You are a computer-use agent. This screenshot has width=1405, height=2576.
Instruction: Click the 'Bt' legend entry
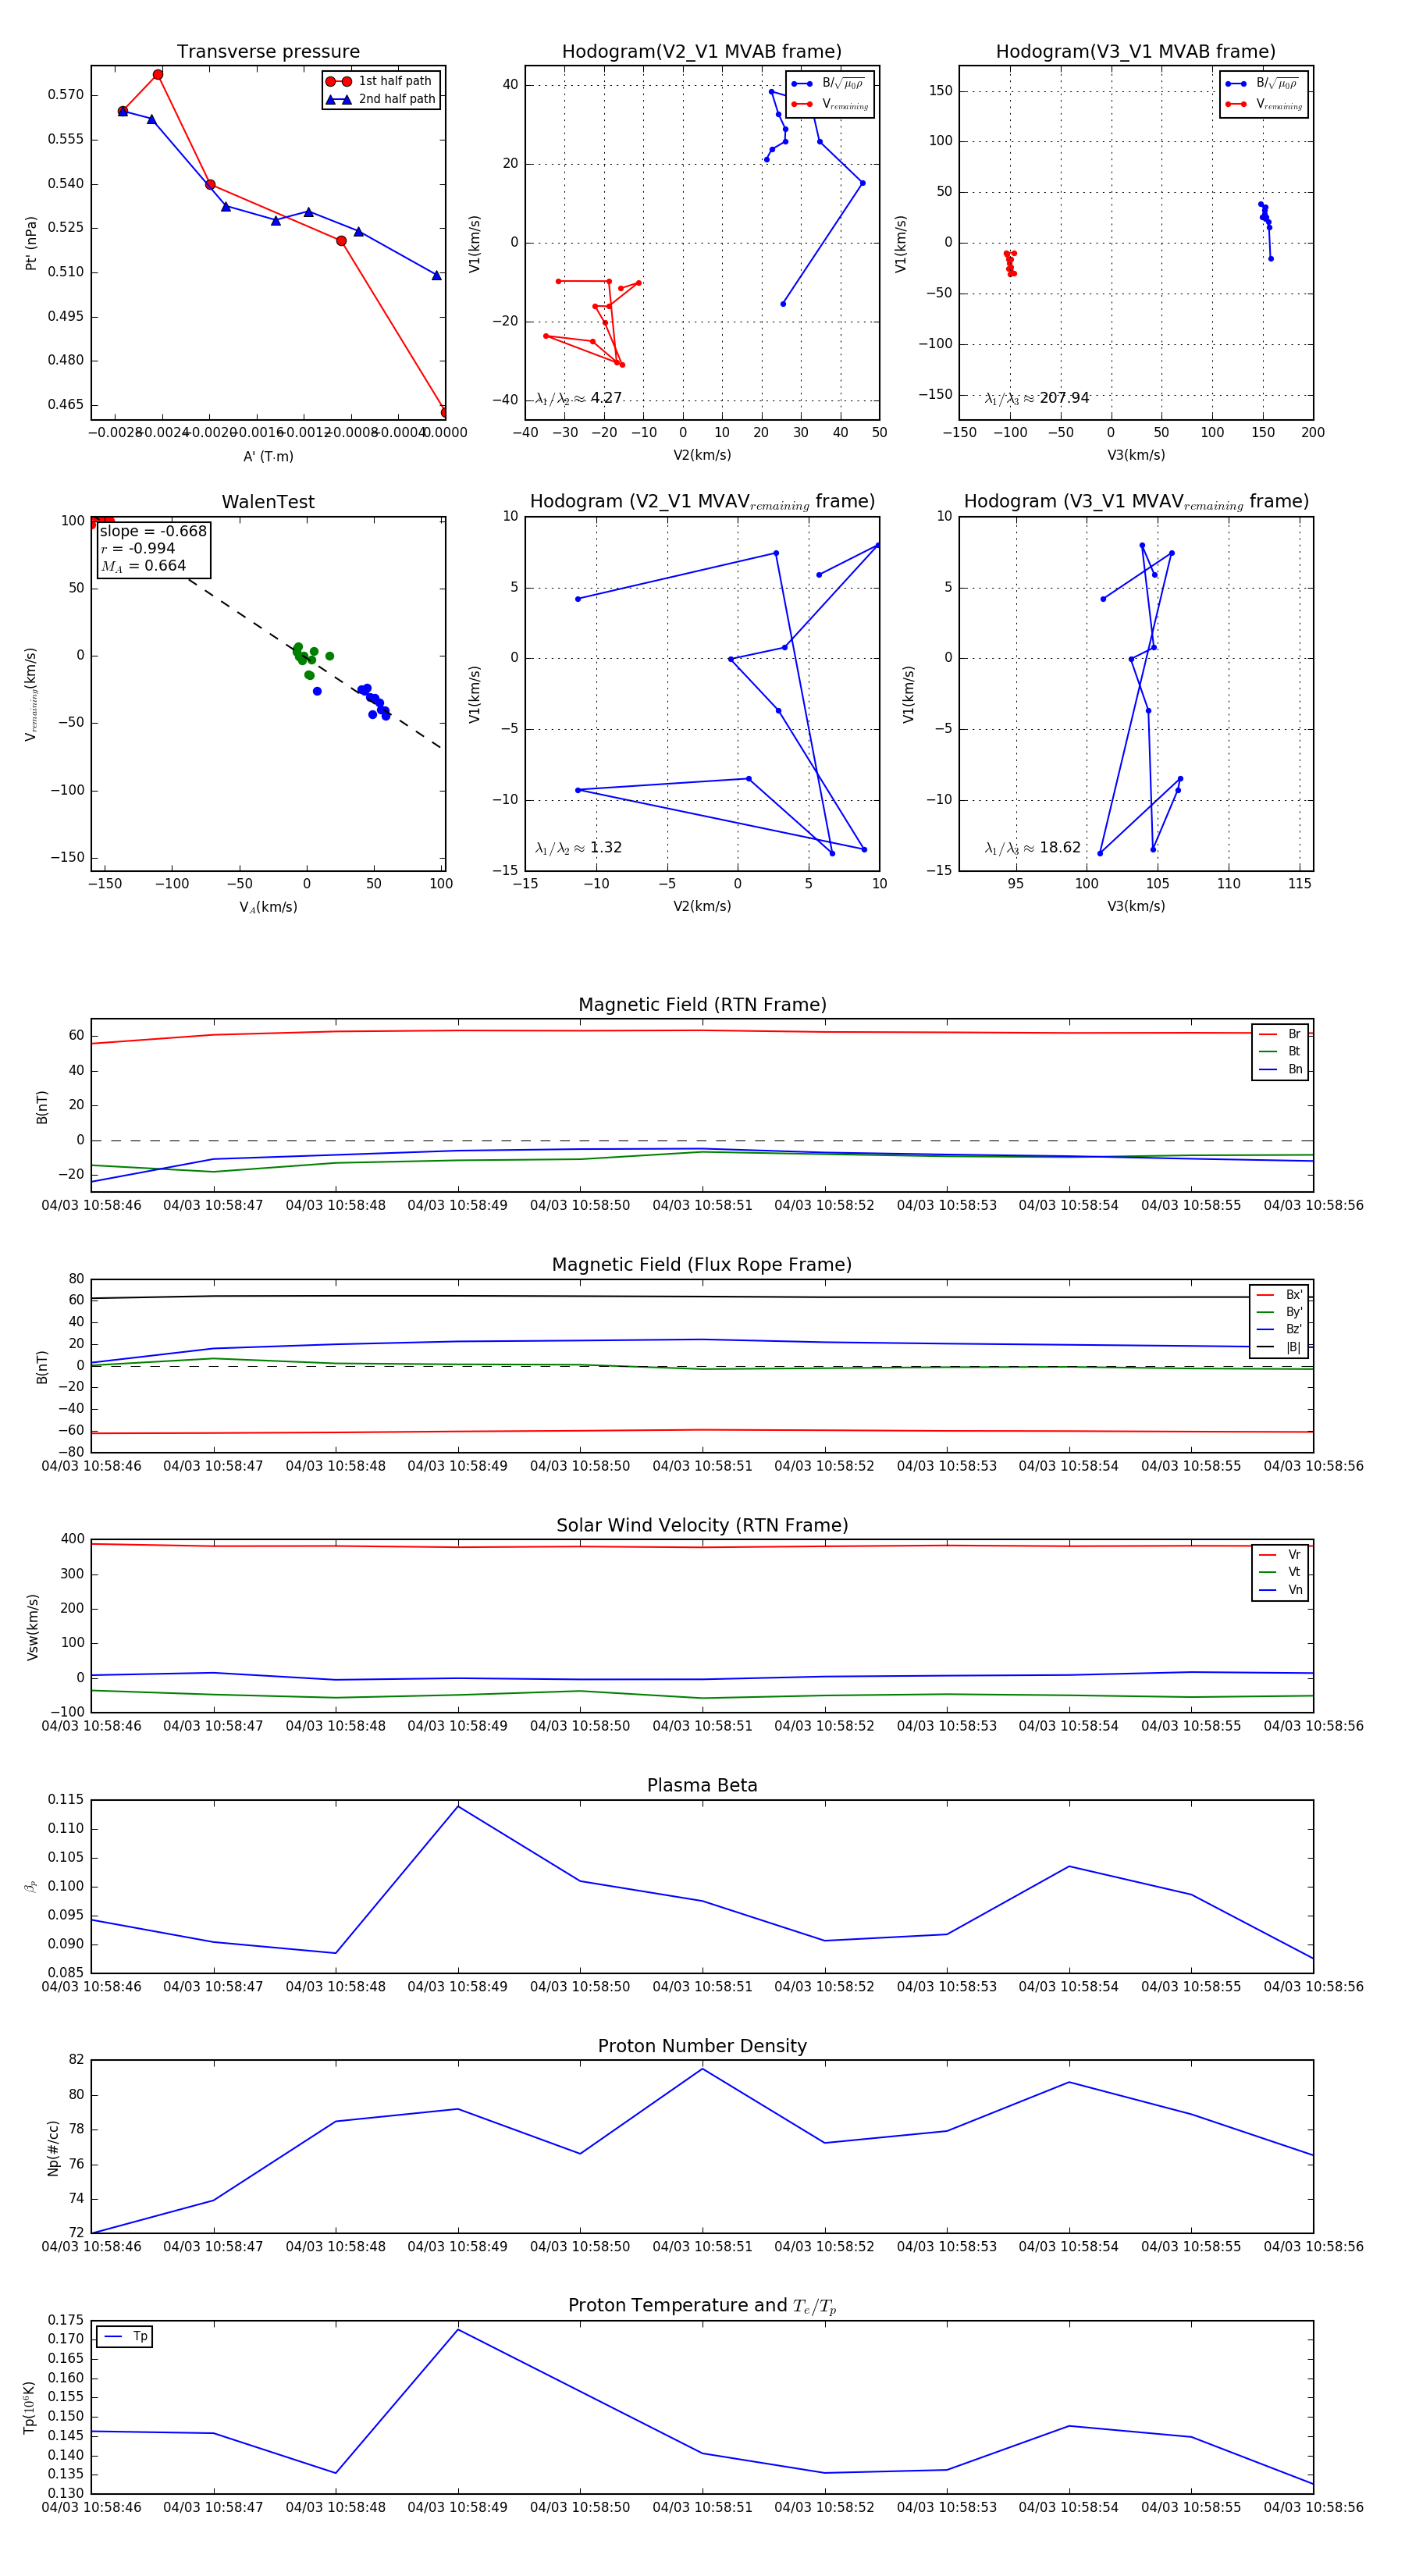pyautogui.click(x=1281, y=1051)
